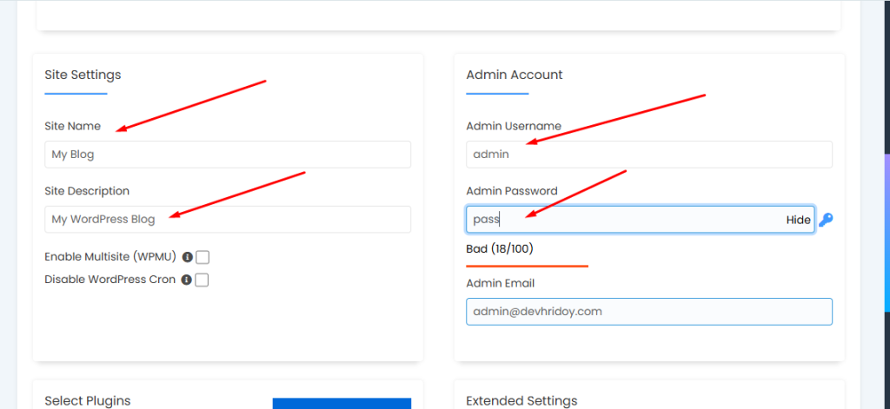Hide the admin password text
The height and width of the screenshot is (409, 890).
[x=798, y=220]
